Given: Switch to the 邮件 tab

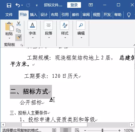Looking at the screenshot, I should click(76, 15).
